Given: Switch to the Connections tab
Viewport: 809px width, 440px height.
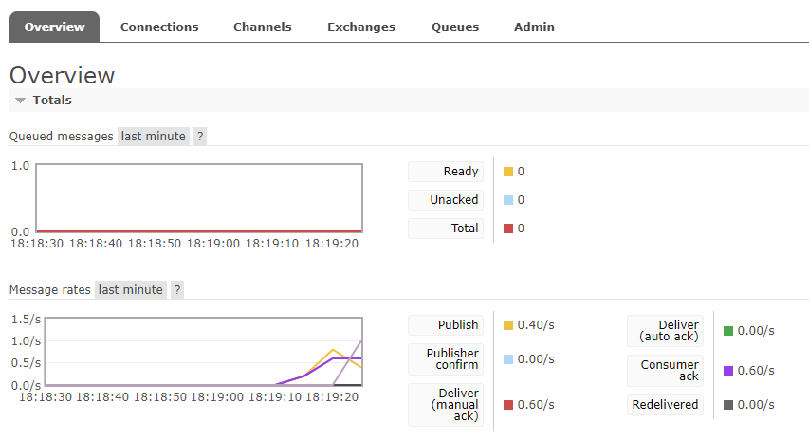Looking at the screenshot, I should 159,27.
